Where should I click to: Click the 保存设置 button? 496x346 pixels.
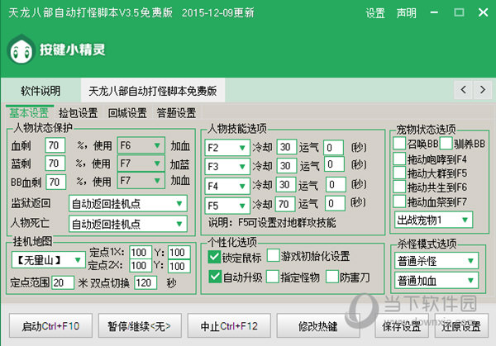402,326
